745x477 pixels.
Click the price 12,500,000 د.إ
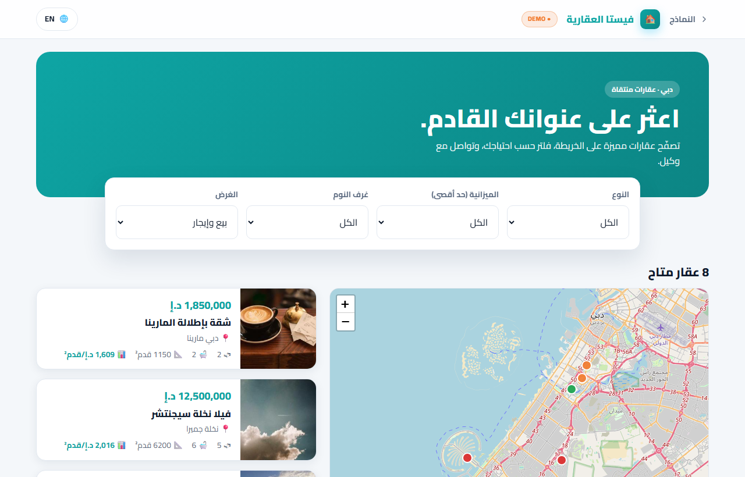[197, 397]
